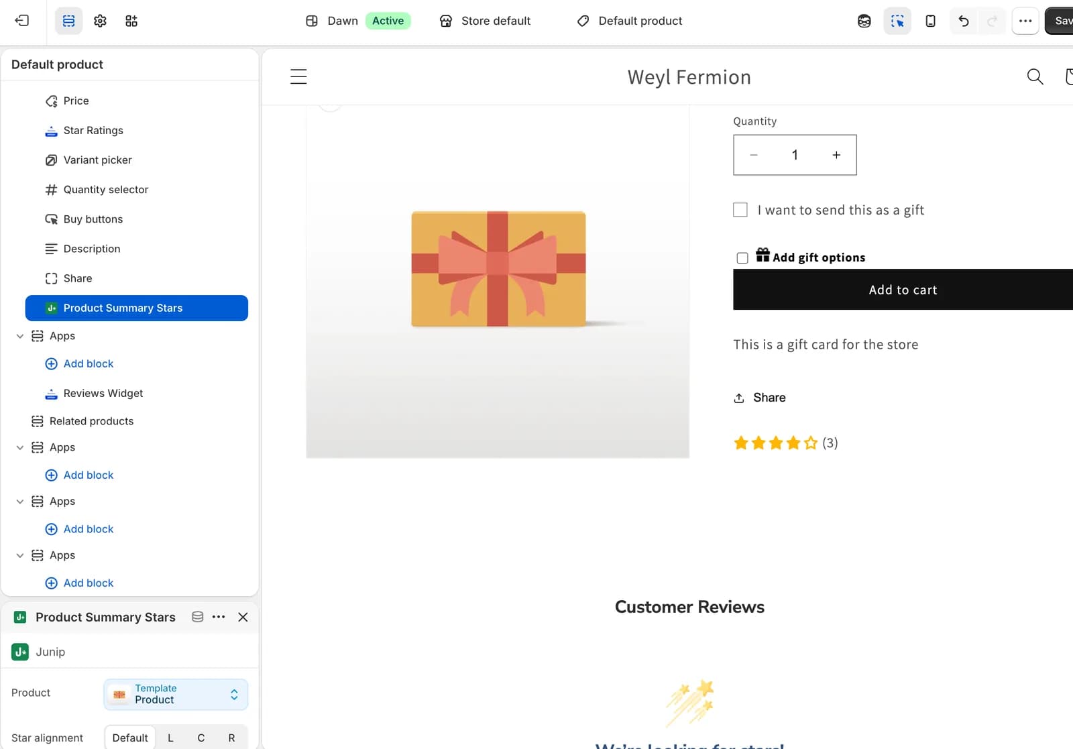This screenshot has height=749, width=1073.
Task: Toggle the inspector selection tool icon
Action: pyautogui.click(x=897, y=21)
